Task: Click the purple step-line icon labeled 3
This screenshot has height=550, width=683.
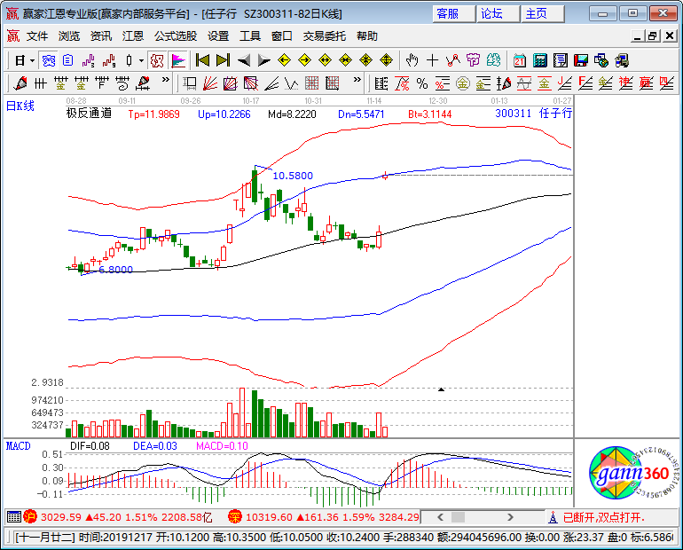Action: tap(89, 60)
